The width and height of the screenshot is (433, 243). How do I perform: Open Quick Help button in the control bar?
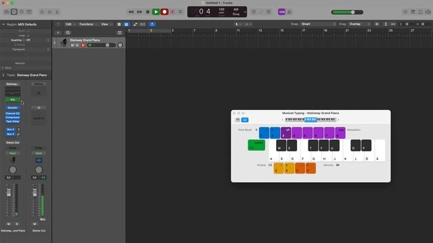[22, 12]
